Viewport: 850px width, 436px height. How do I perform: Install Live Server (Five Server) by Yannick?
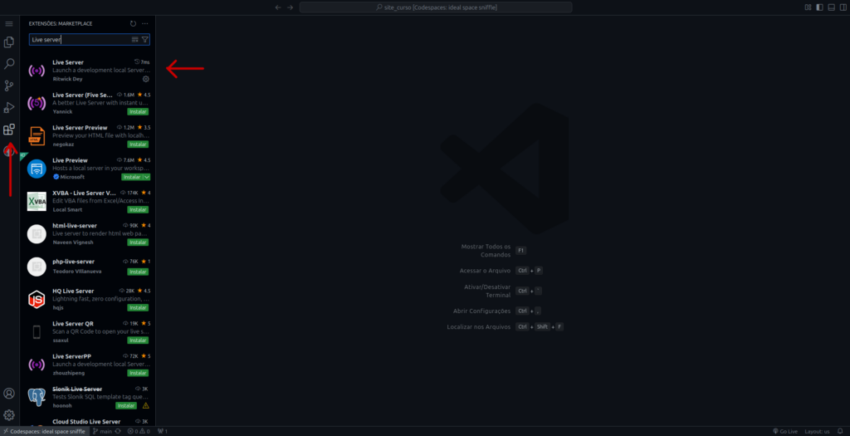tap(138, 112)
